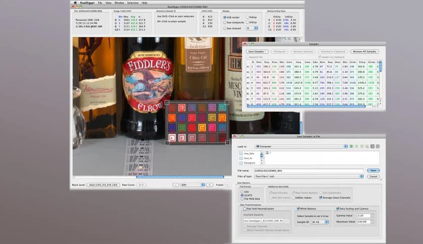Open the raw channel selector dropdown
This screenshot has width=423, height=244.
(251, 28)
